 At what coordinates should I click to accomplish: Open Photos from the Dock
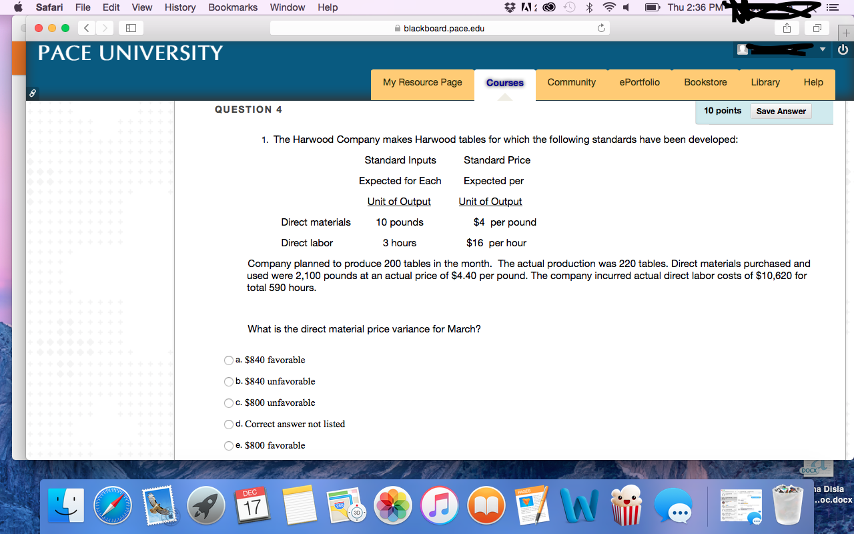tap(393, 505)
